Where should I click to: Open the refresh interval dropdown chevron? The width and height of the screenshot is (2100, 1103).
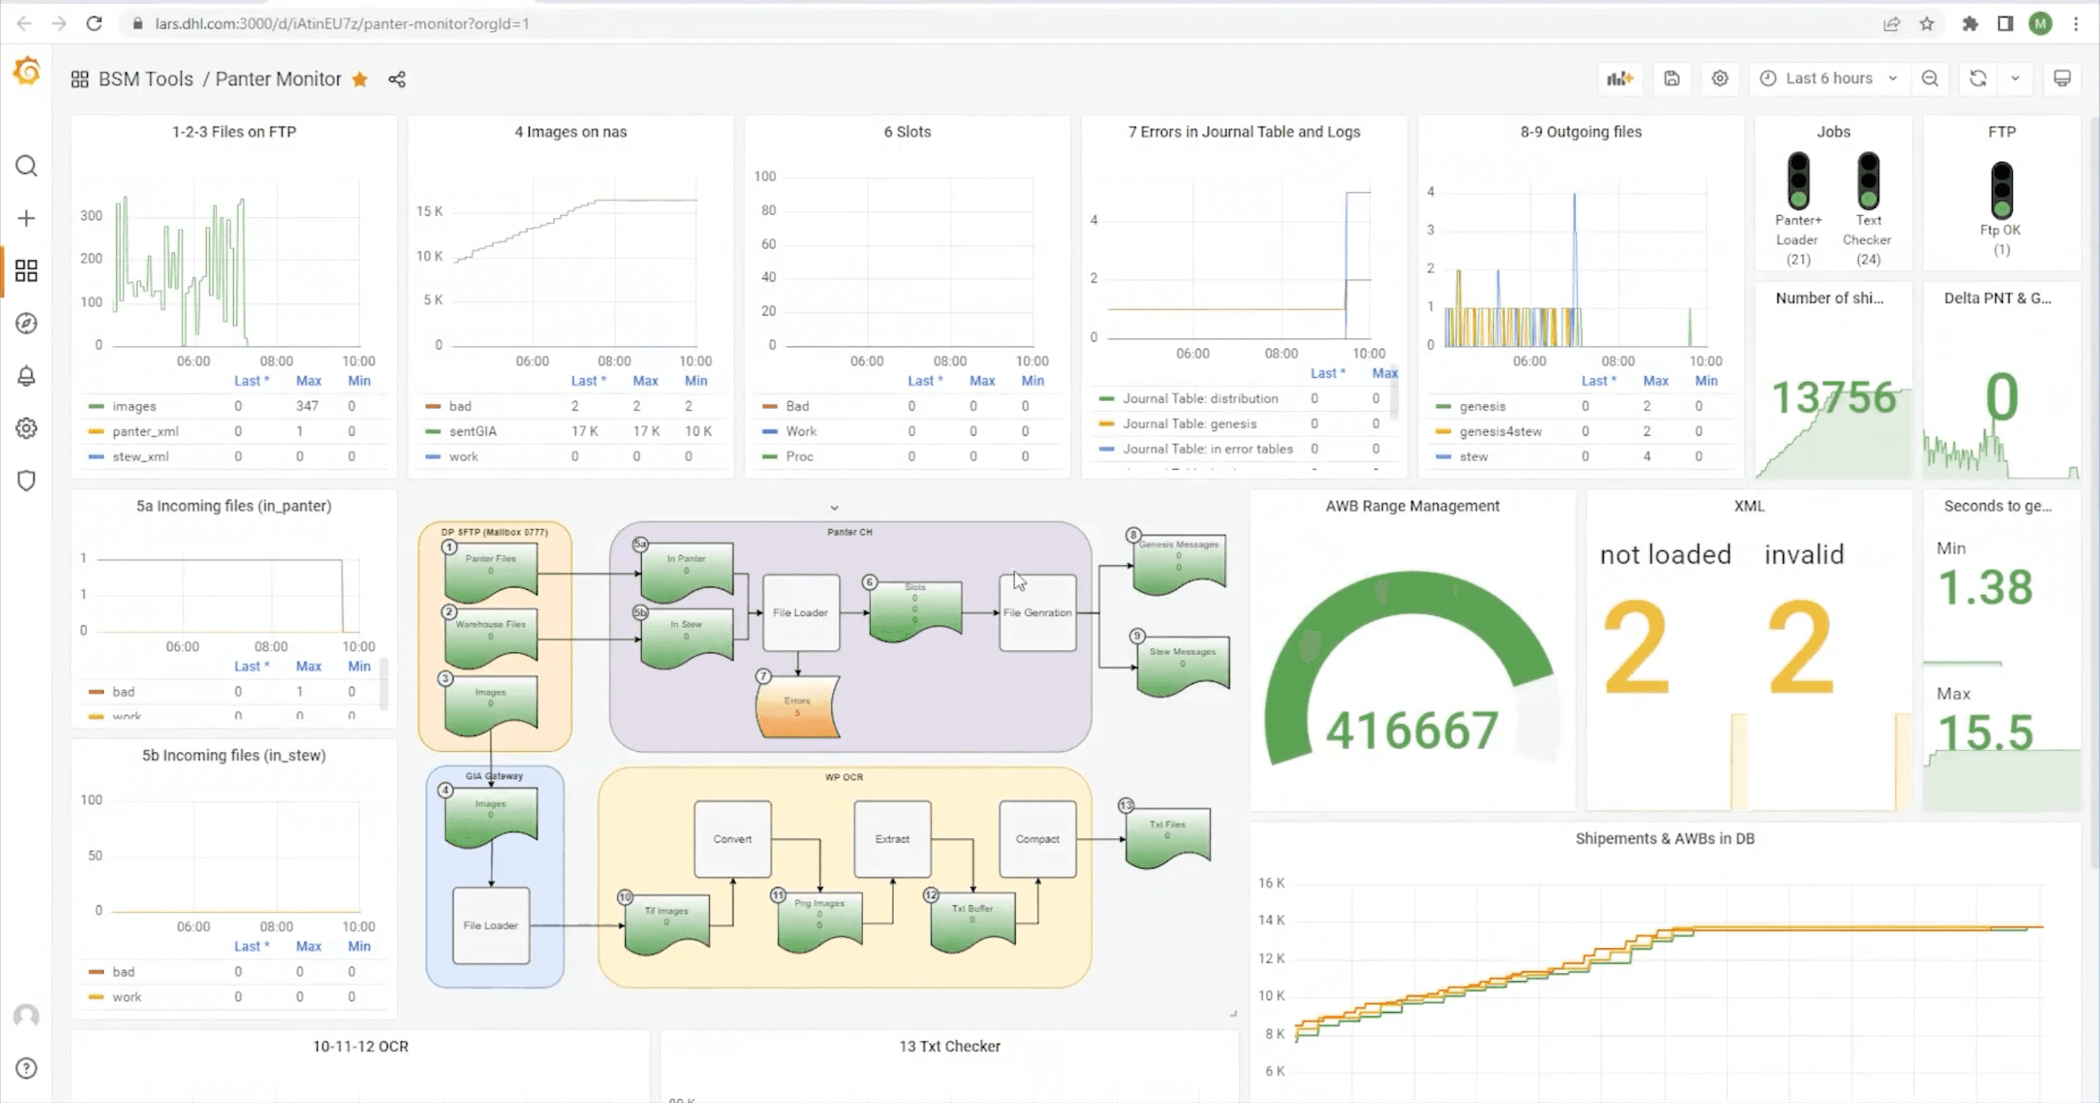coord(2016,78)
